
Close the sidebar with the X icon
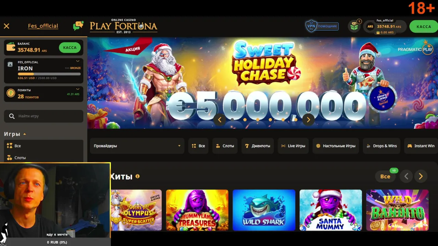[x=7, y=26]
